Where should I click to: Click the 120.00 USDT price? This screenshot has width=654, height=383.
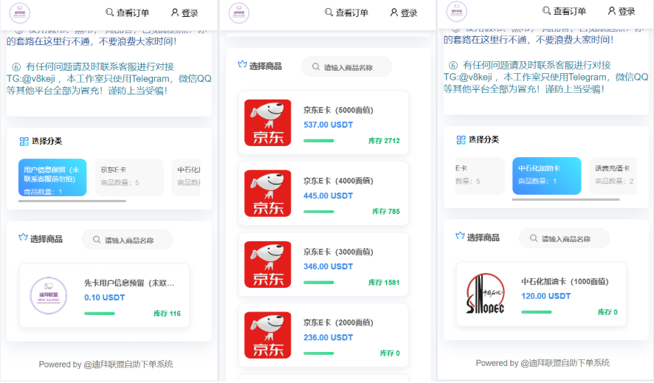[546, 296]
